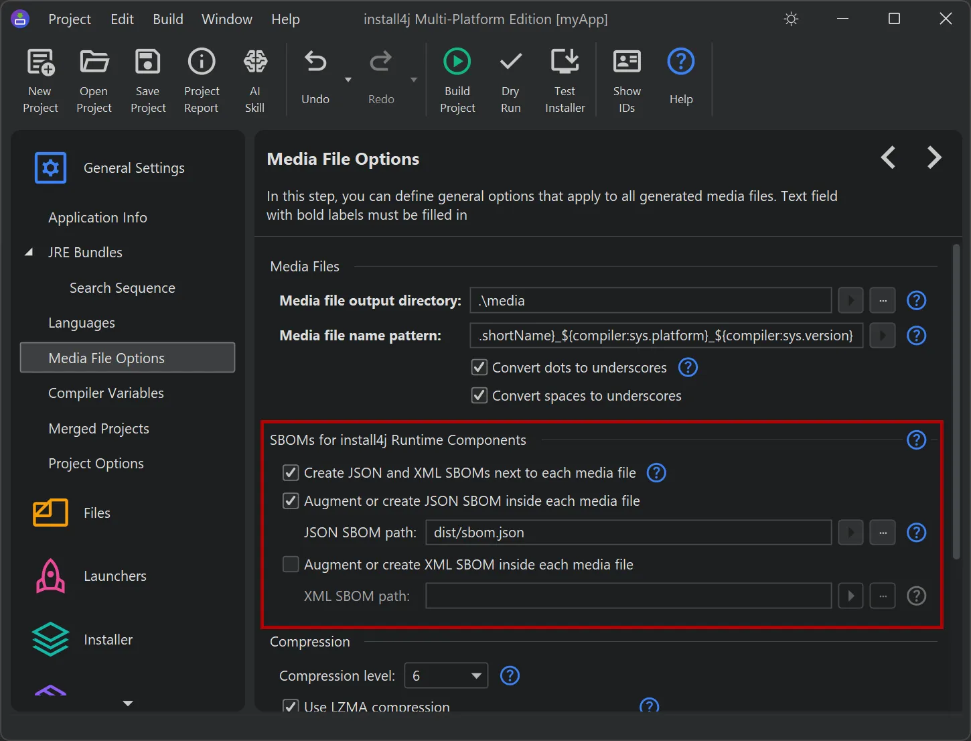Click the Media file output directory field
The height and width of the screenshot is (741, 971).
[x=651, y=300]
